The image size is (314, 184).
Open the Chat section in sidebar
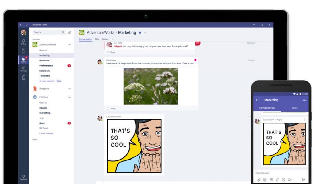point(23,51)
